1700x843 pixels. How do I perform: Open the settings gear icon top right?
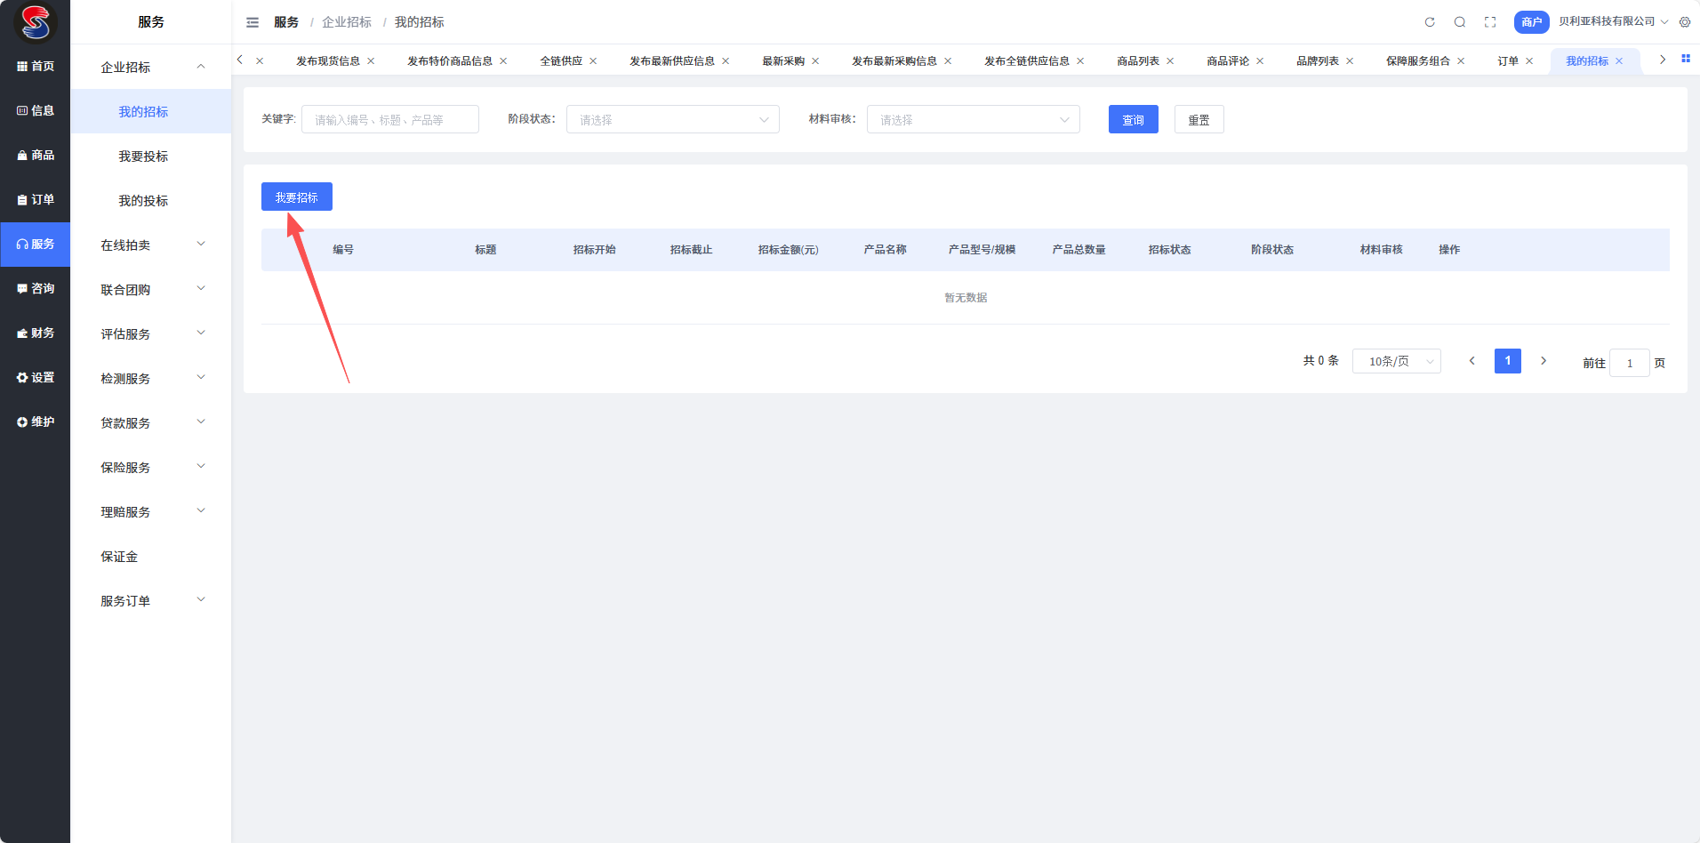coord(1685,22)
